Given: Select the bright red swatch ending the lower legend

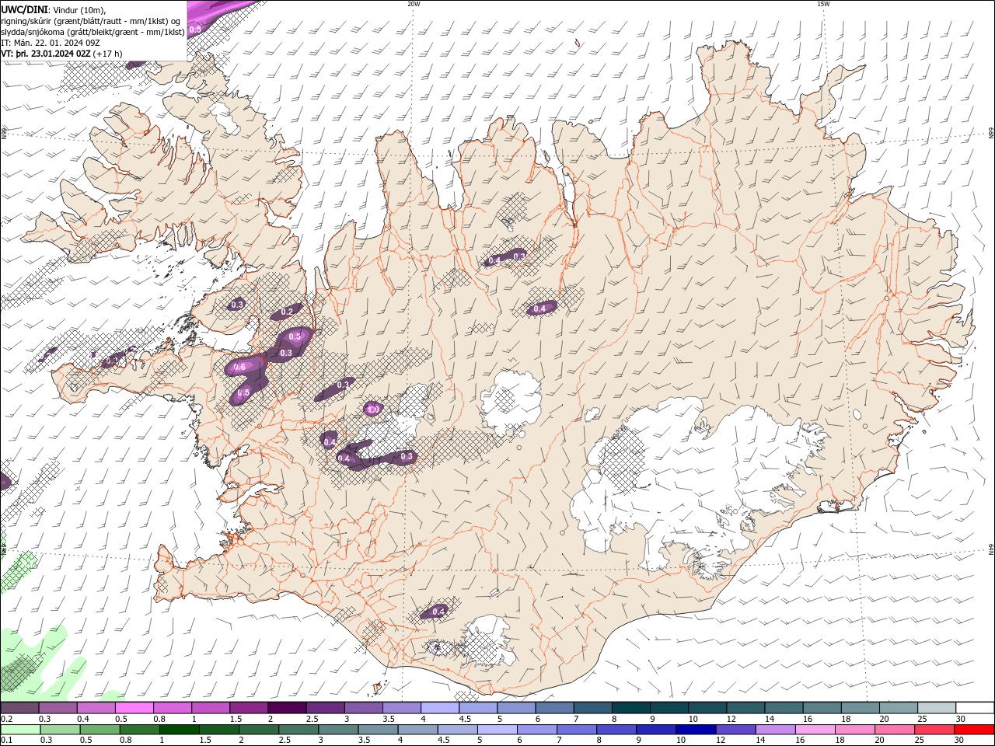Looking at the screenshot, I should click(x=974, y=730).
